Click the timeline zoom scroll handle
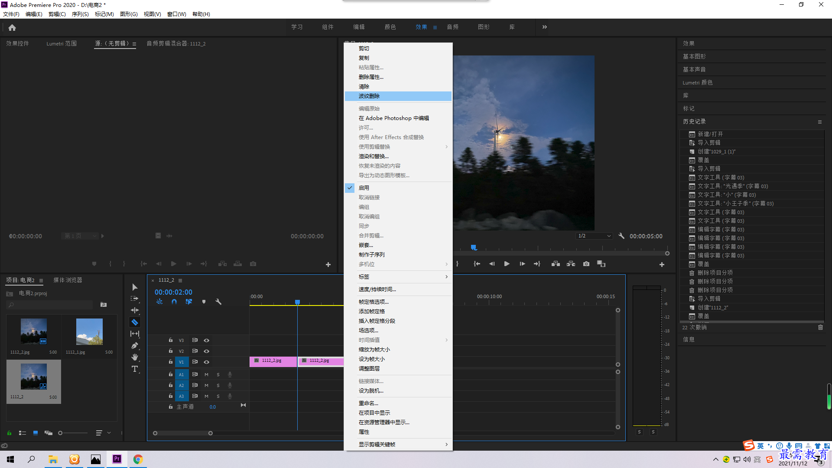 [210, 433]
